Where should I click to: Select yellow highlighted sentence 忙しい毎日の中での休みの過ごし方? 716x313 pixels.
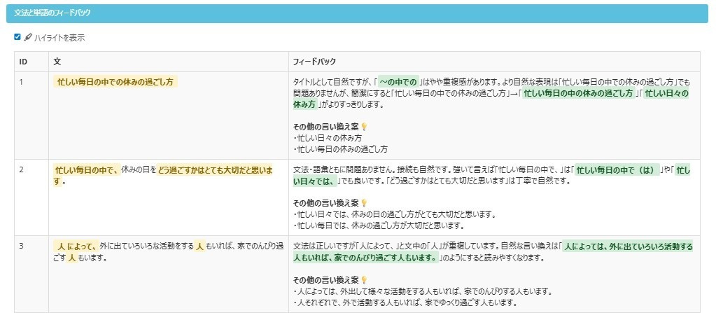coord(115,81)
